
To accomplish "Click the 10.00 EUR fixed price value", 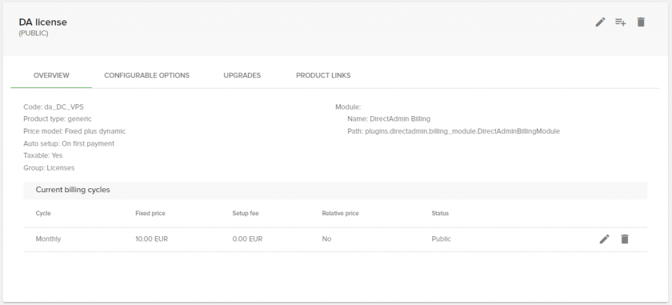I will (150, 239).
